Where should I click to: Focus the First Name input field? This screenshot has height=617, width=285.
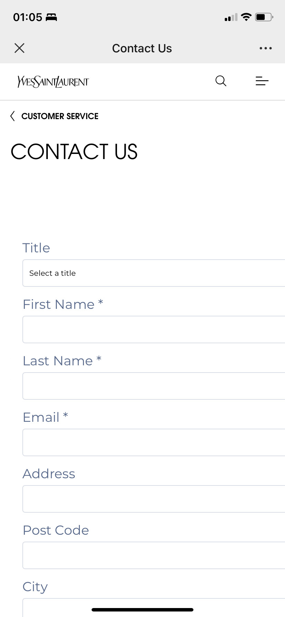tap(154, 330)
